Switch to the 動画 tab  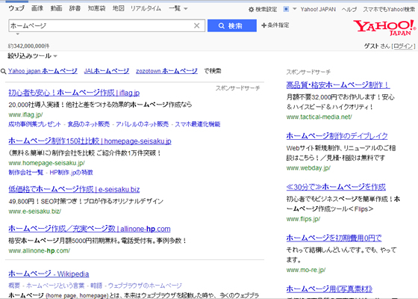(56, 8)
